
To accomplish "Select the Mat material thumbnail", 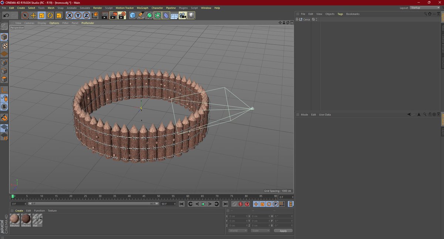I will (37, 220).
